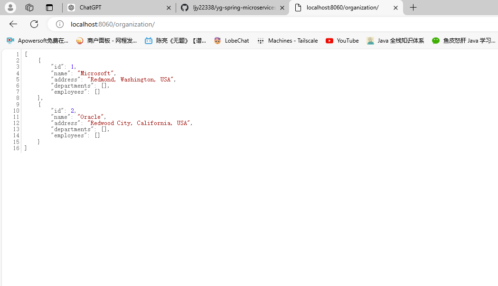
Task: Select the localhost:8060/organization/ tab
Action: pyautogui.click(x=346, y=8)
